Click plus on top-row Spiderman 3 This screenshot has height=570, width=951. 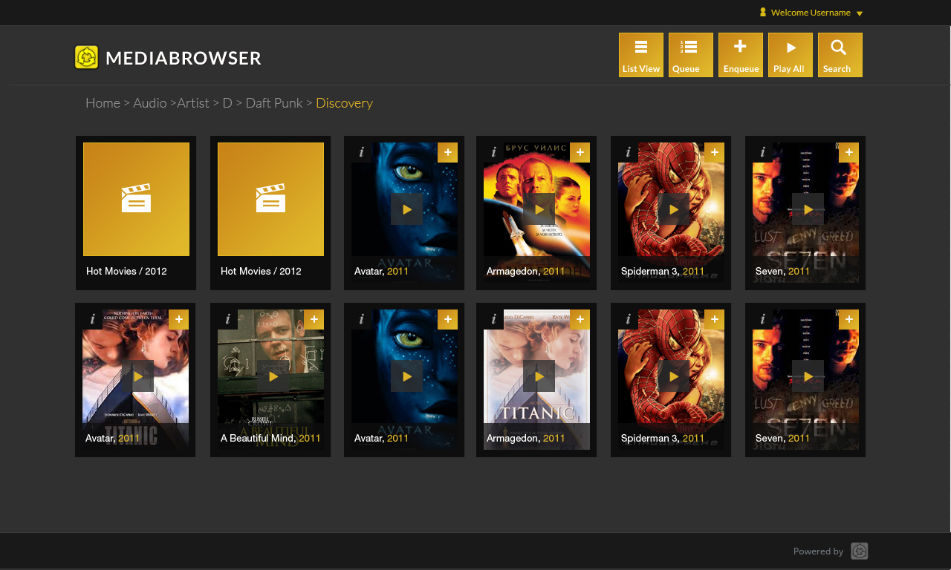point(714,152)
